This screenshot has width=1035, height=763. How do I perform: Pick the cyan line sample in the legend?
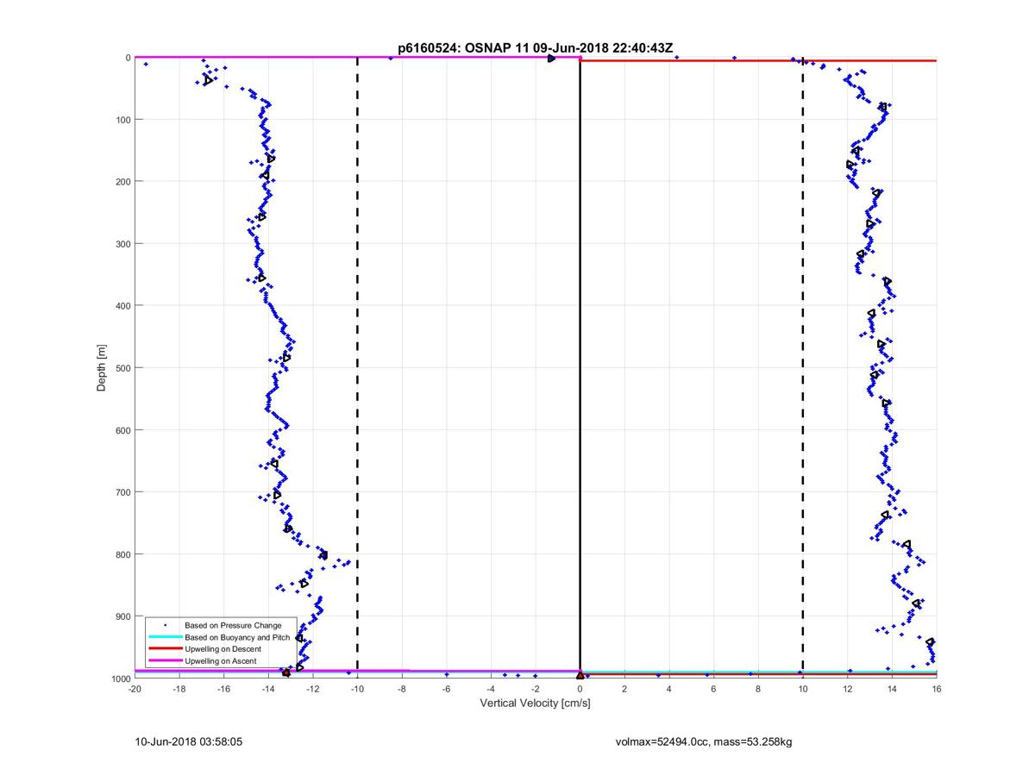(165, 637)
